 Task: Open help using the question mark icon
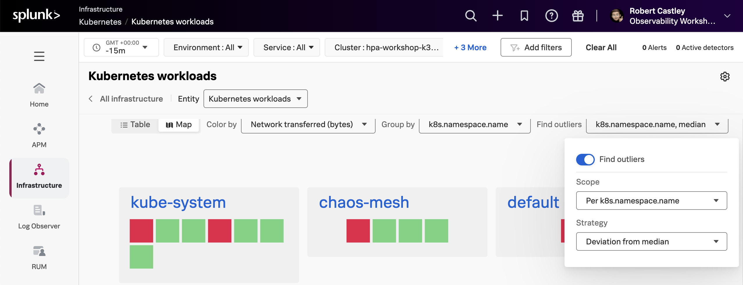(551, 16)
